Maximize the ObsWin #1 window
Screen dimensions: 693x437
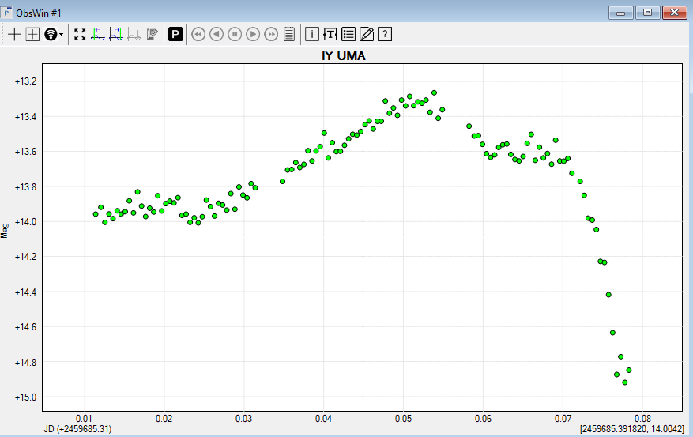coord(647,12)
